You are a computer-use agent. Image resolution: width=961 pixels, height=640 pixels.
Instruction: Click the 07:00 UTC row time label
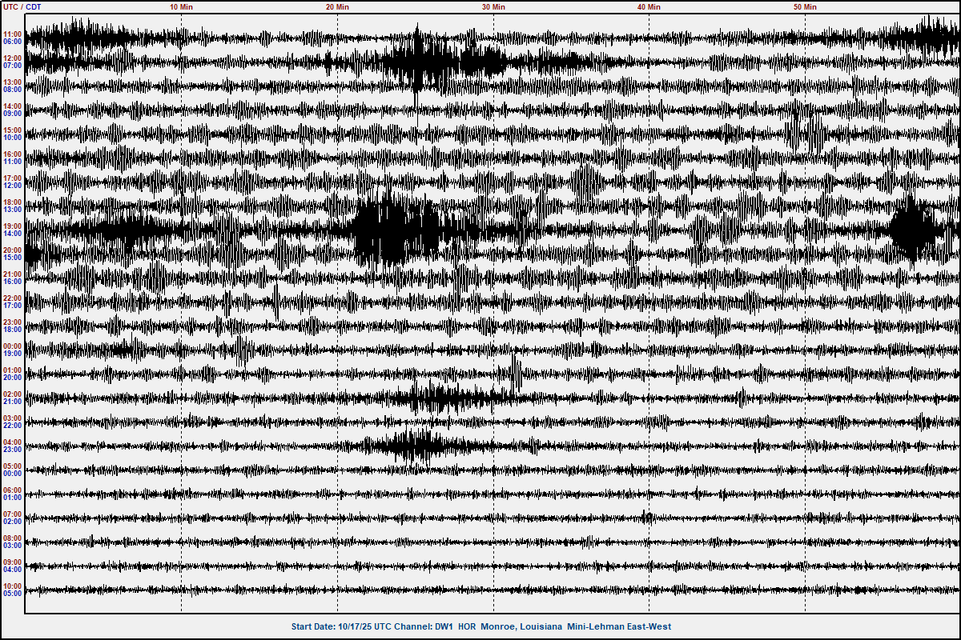click(13, 514)
